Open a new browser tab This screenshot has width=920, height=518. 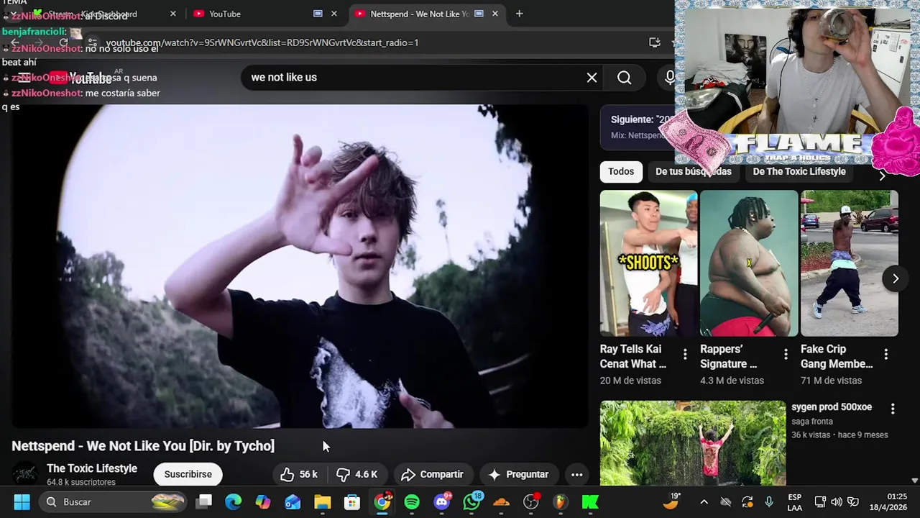[x=519, y=14]
